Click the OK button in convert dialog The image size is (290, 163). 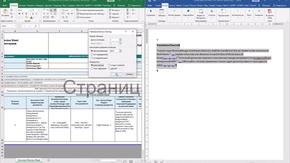[x=116, y=74]
